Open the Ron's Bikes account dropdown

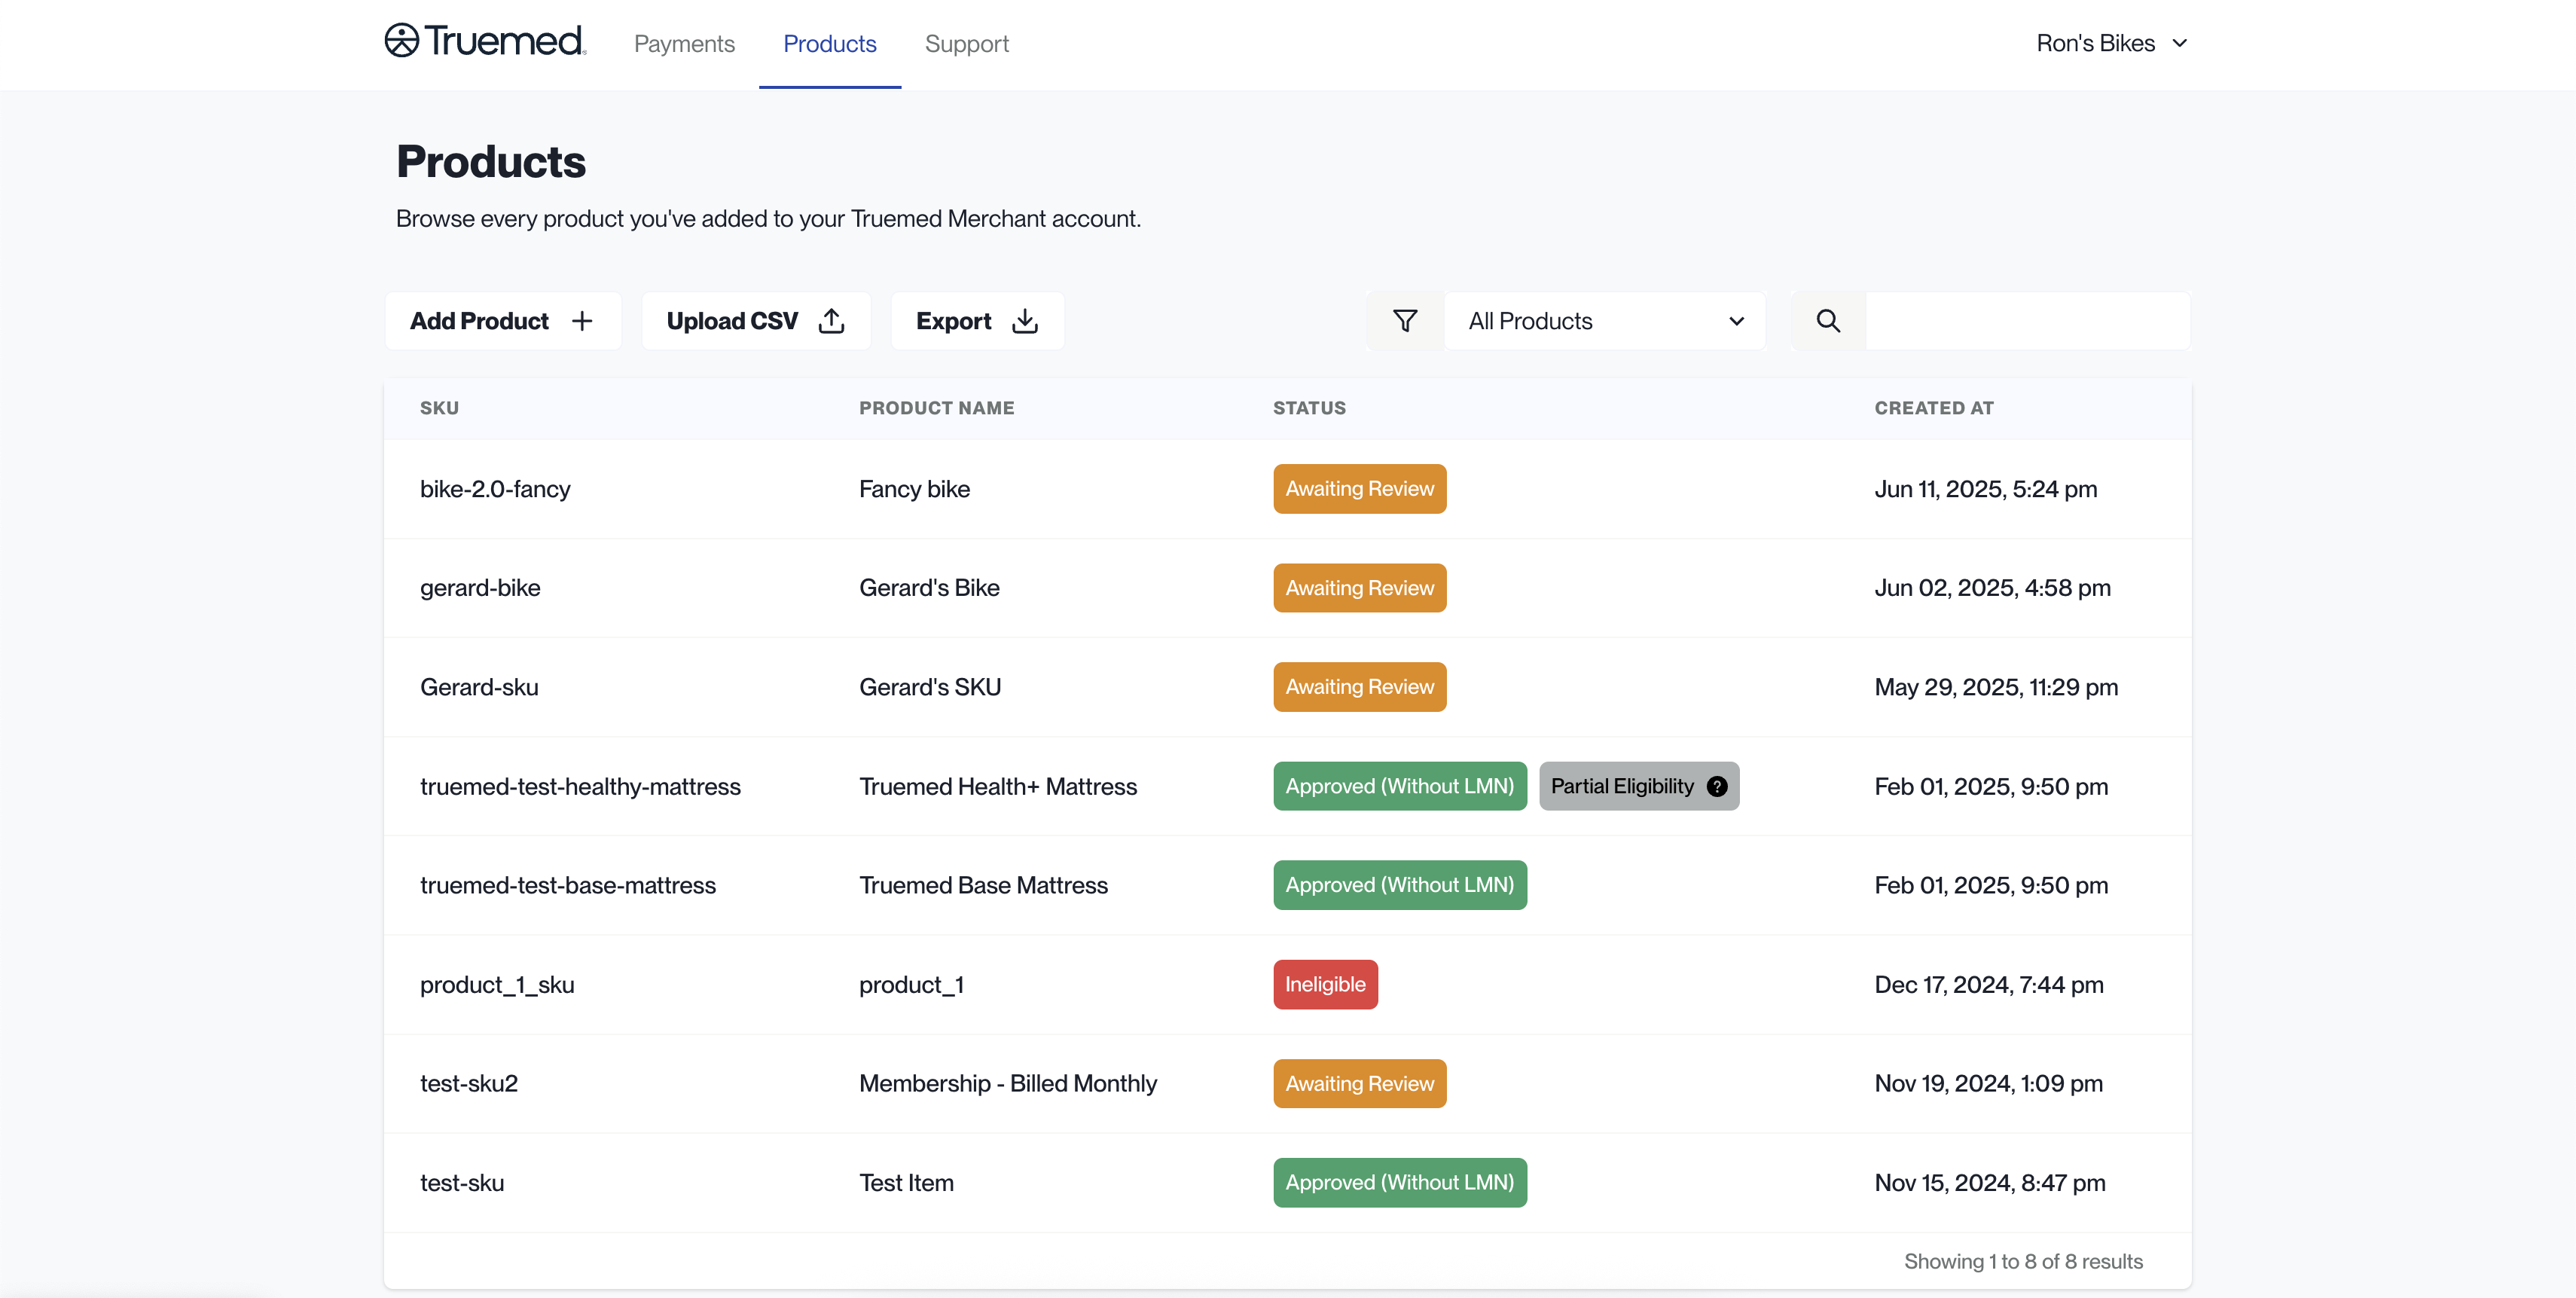(2112, 43)
